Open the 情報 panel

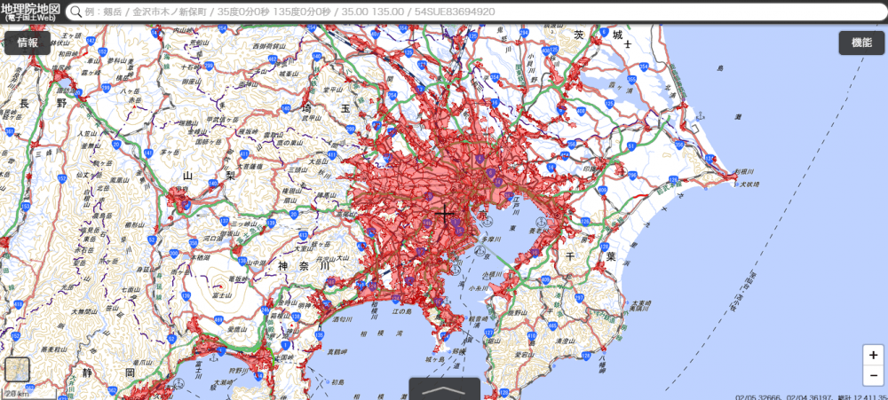(28, 43)
